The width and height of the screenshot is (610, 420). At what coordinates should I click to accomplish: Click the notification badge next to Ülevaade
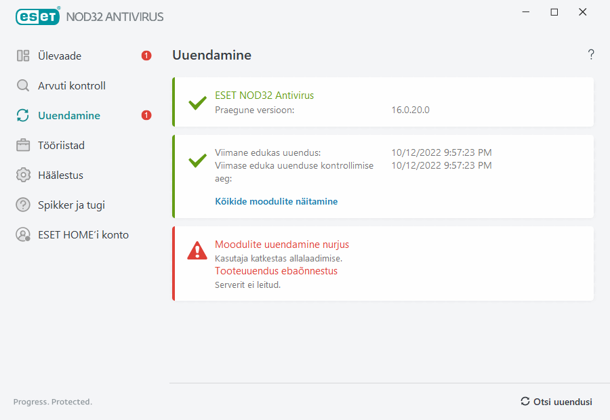(146, 56)
